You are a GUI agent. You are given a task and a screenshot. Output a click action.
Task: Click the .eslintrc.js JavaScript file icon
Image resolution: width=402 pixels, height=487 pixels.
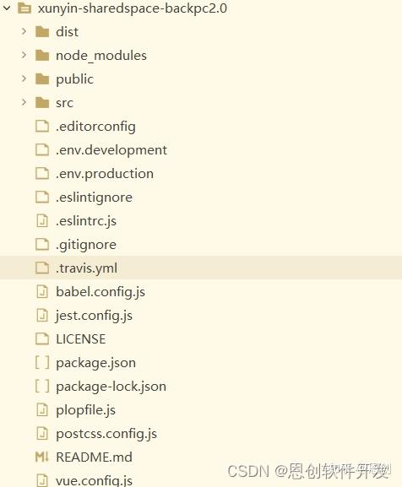pyautogui.click(x=42, y=221)
